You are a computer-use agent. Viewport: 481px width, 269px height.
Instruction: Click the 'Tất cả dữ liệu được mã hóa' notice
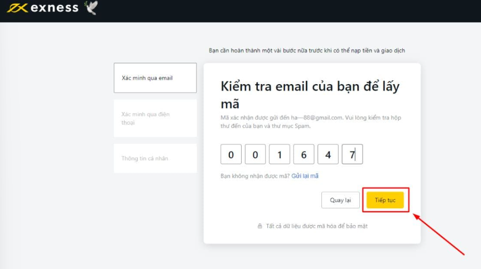[316, 226]
